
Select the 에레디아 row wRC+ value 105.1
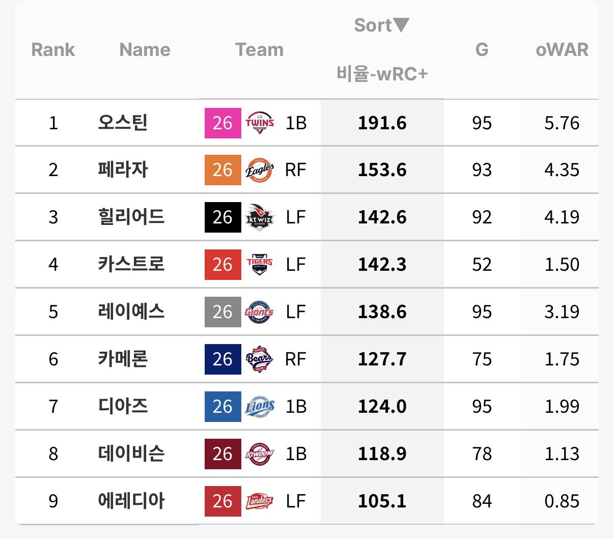382,501
